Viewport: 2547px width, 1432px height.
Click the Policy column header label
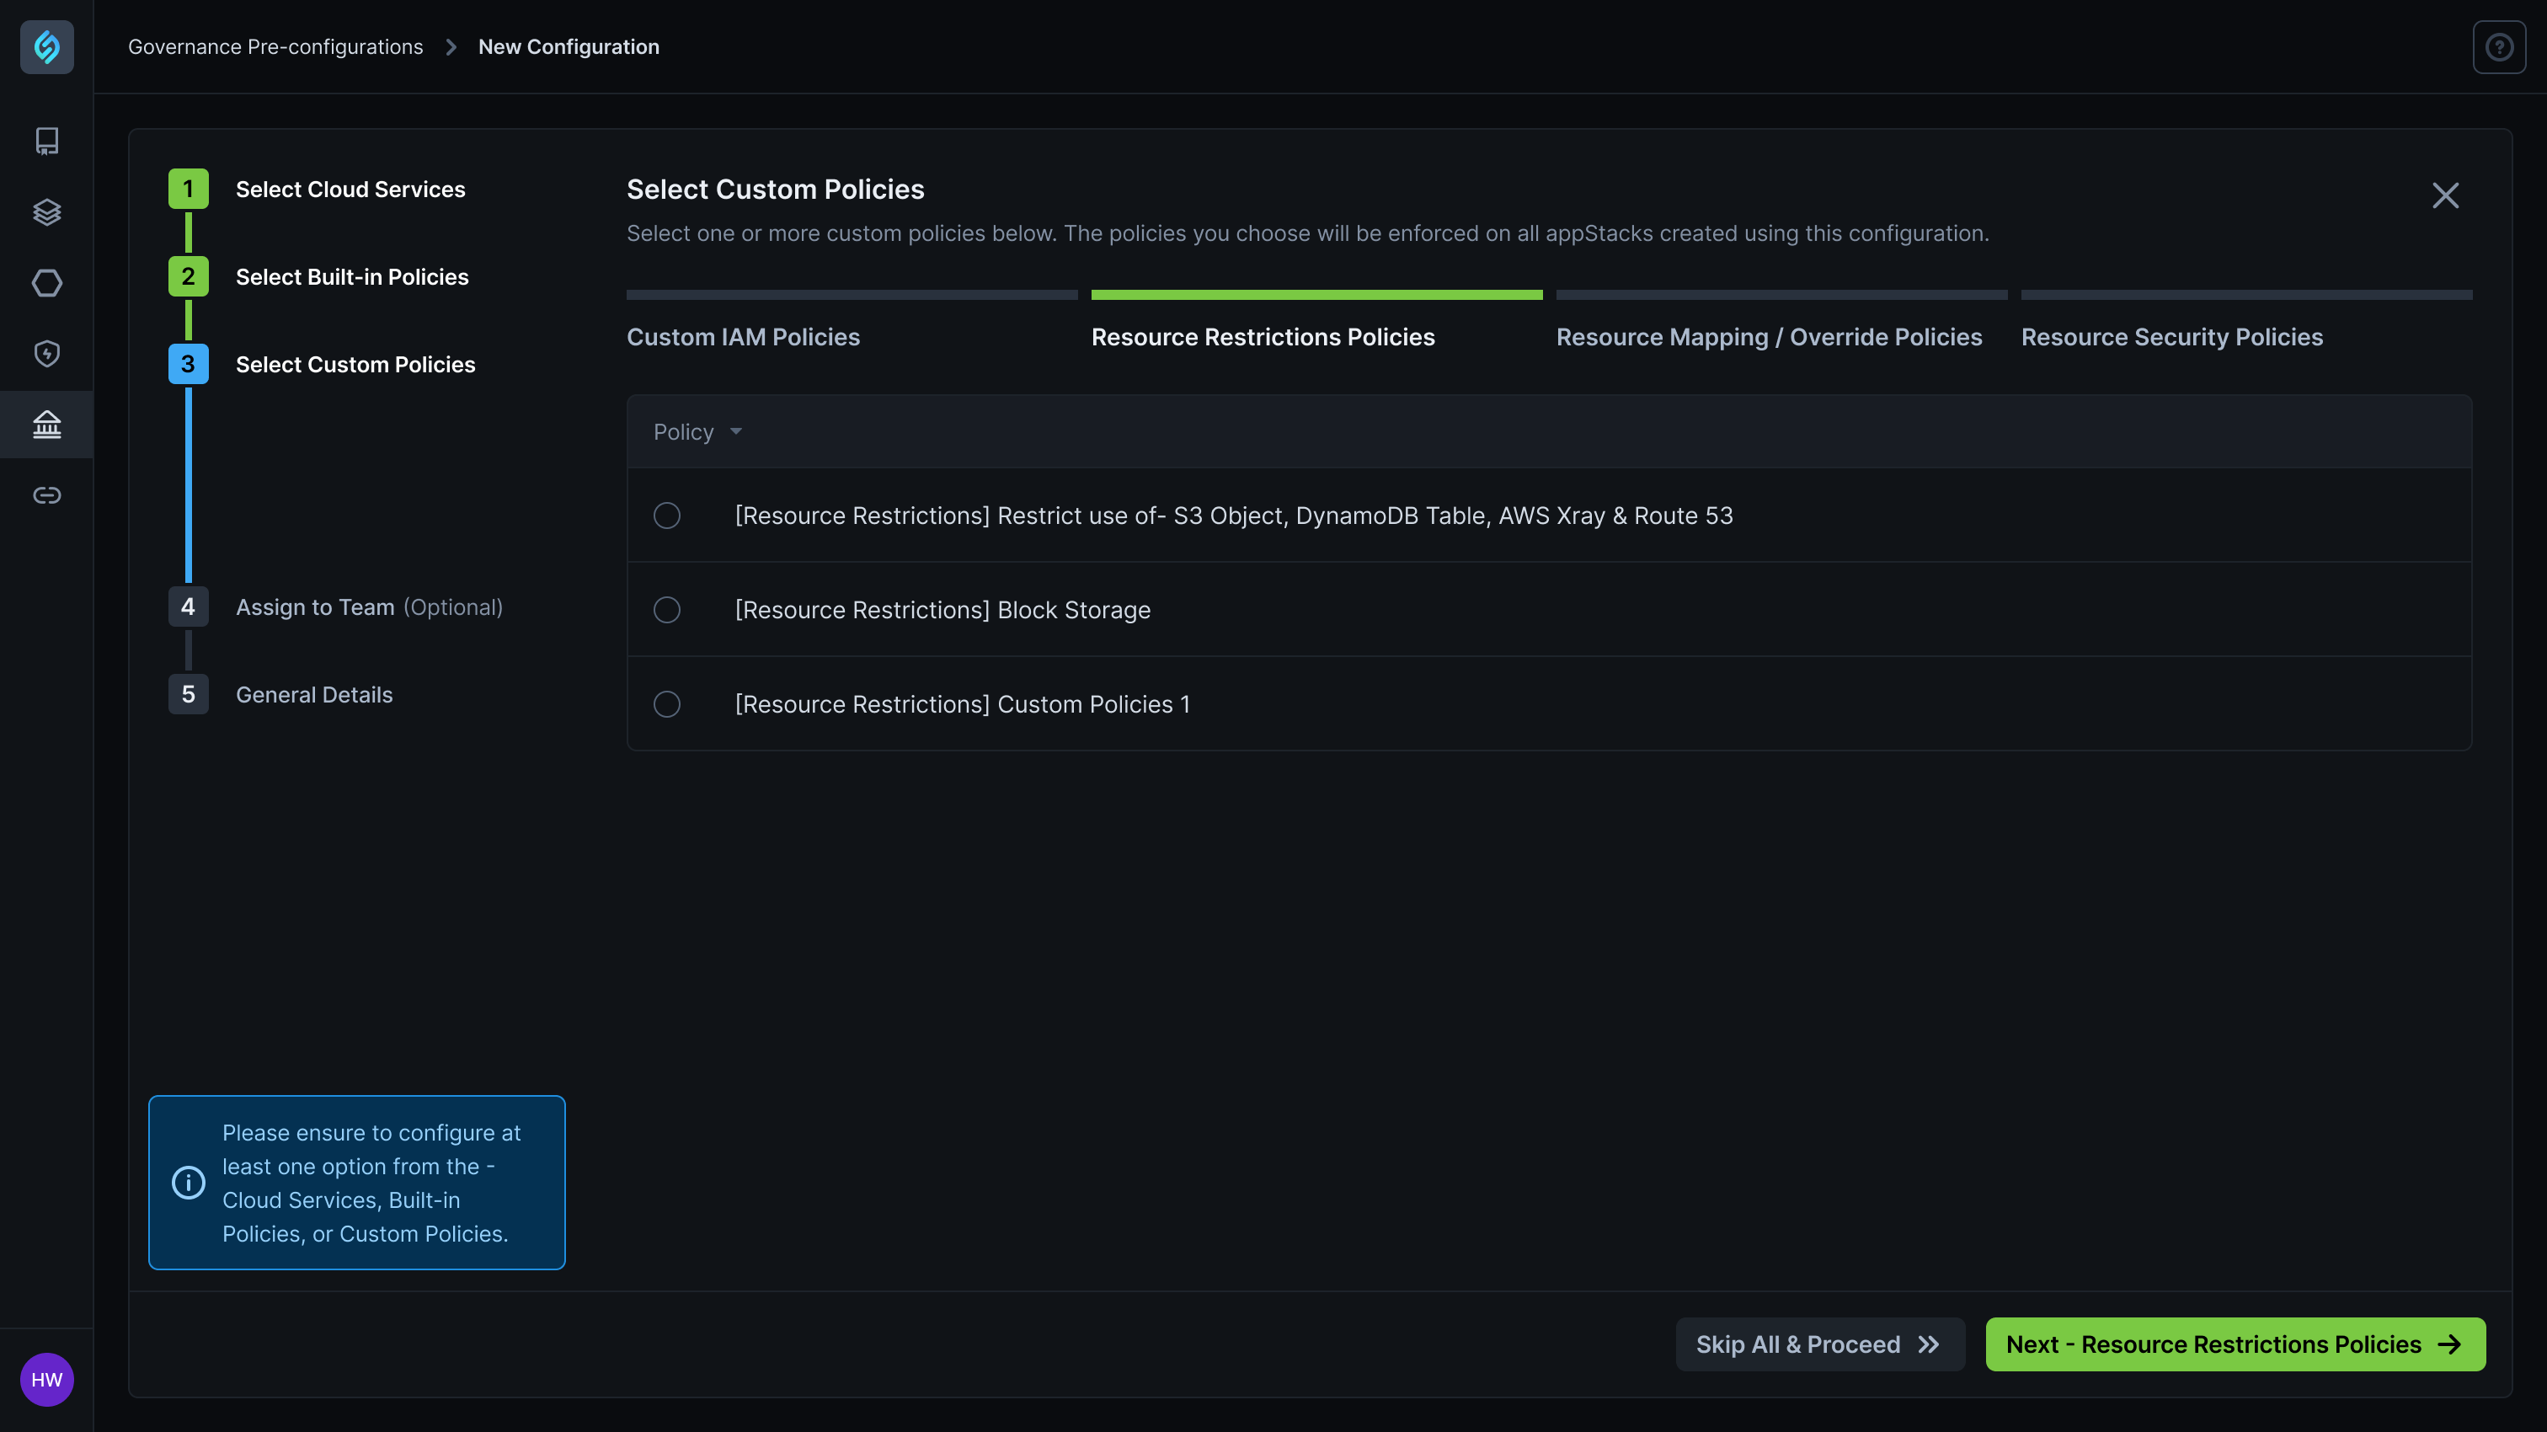tap(683, 432)
